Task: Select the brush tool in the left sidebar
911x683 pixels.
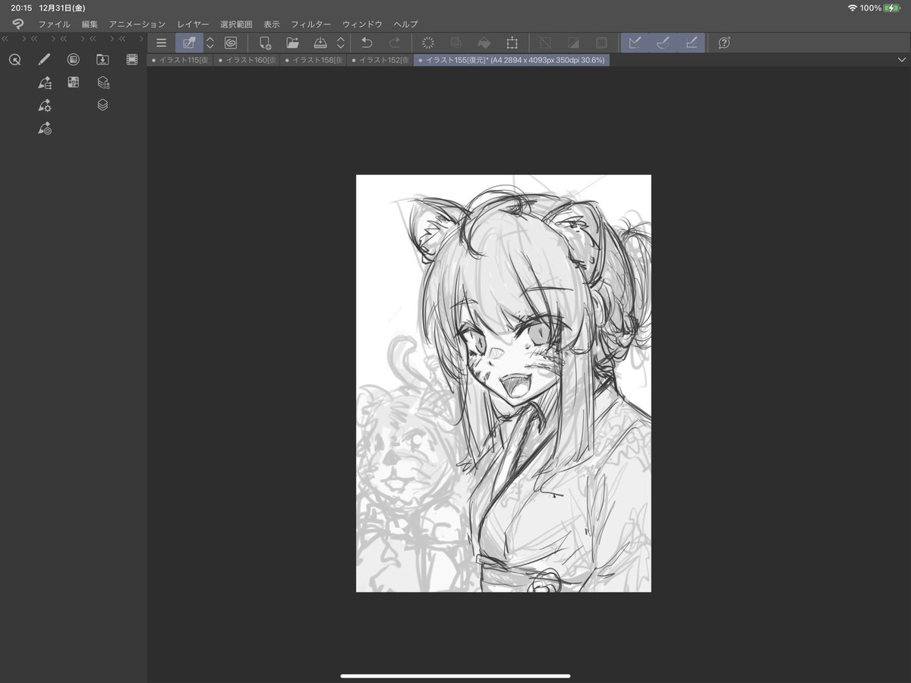Action: click(43, 59)
